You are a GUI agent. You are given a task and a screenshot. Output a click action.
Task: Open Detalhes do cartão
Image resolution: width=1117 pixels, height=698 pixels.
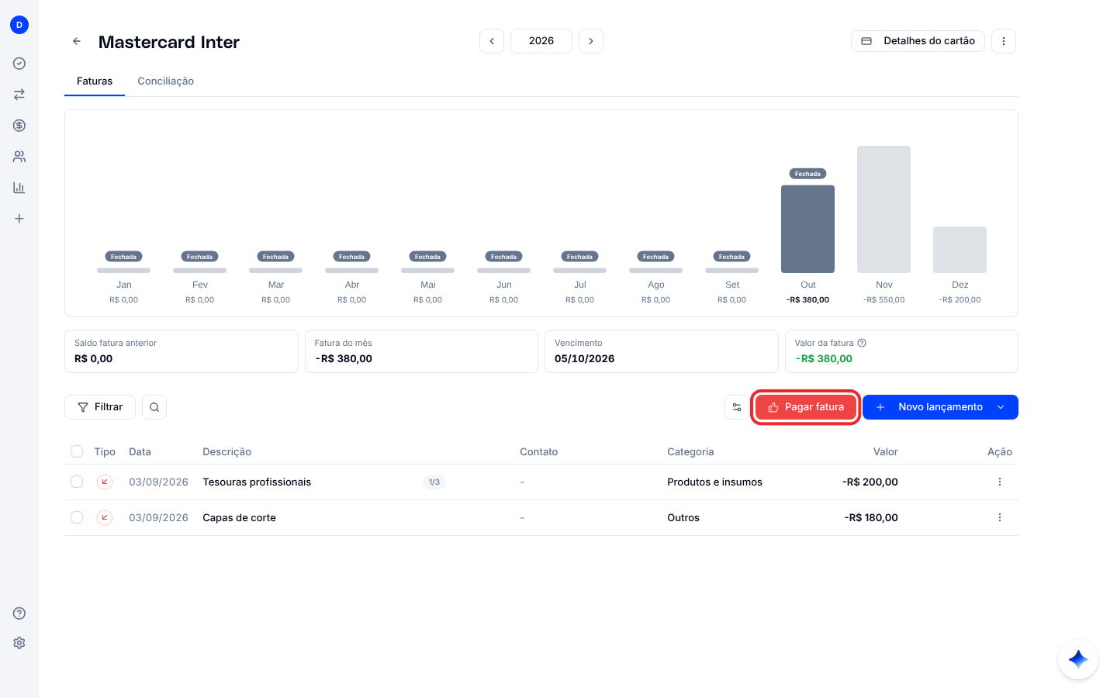918,41
